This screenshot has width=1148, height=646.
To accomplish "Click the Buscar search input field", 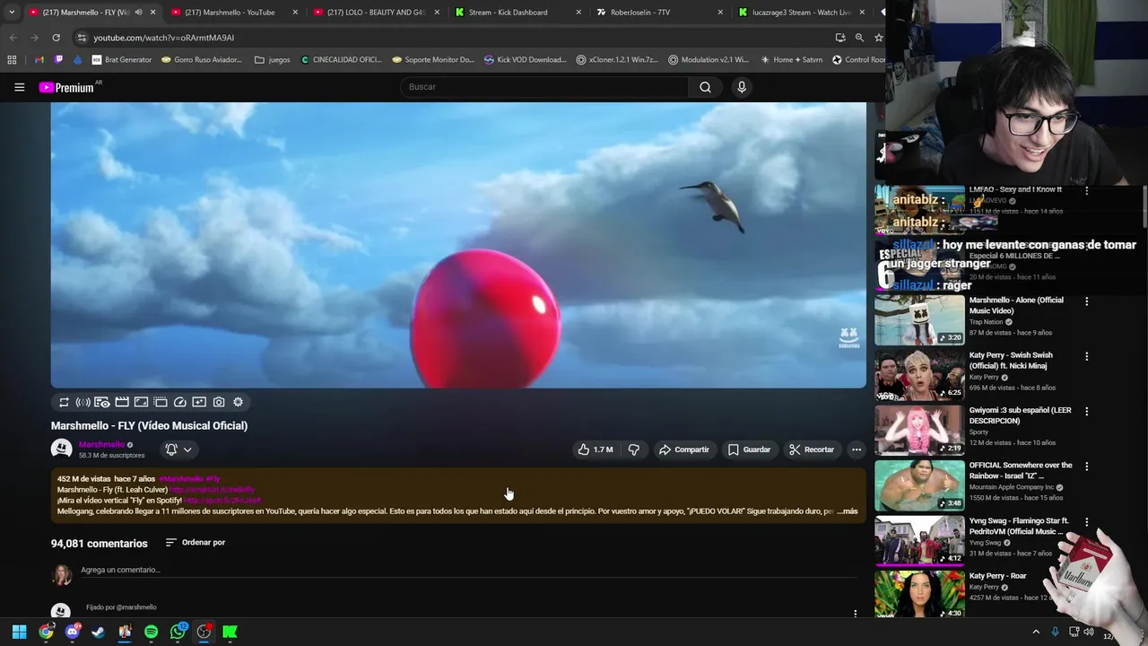I will [544, 87].
